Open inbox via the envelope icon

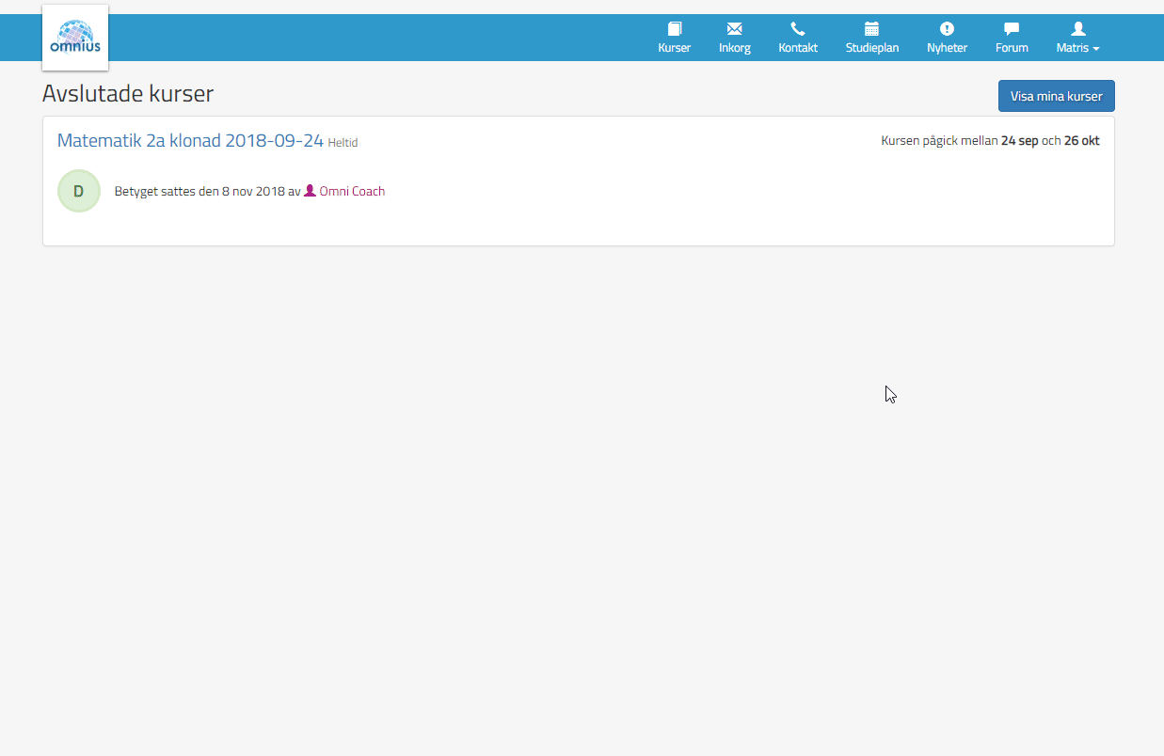point(734,29)
